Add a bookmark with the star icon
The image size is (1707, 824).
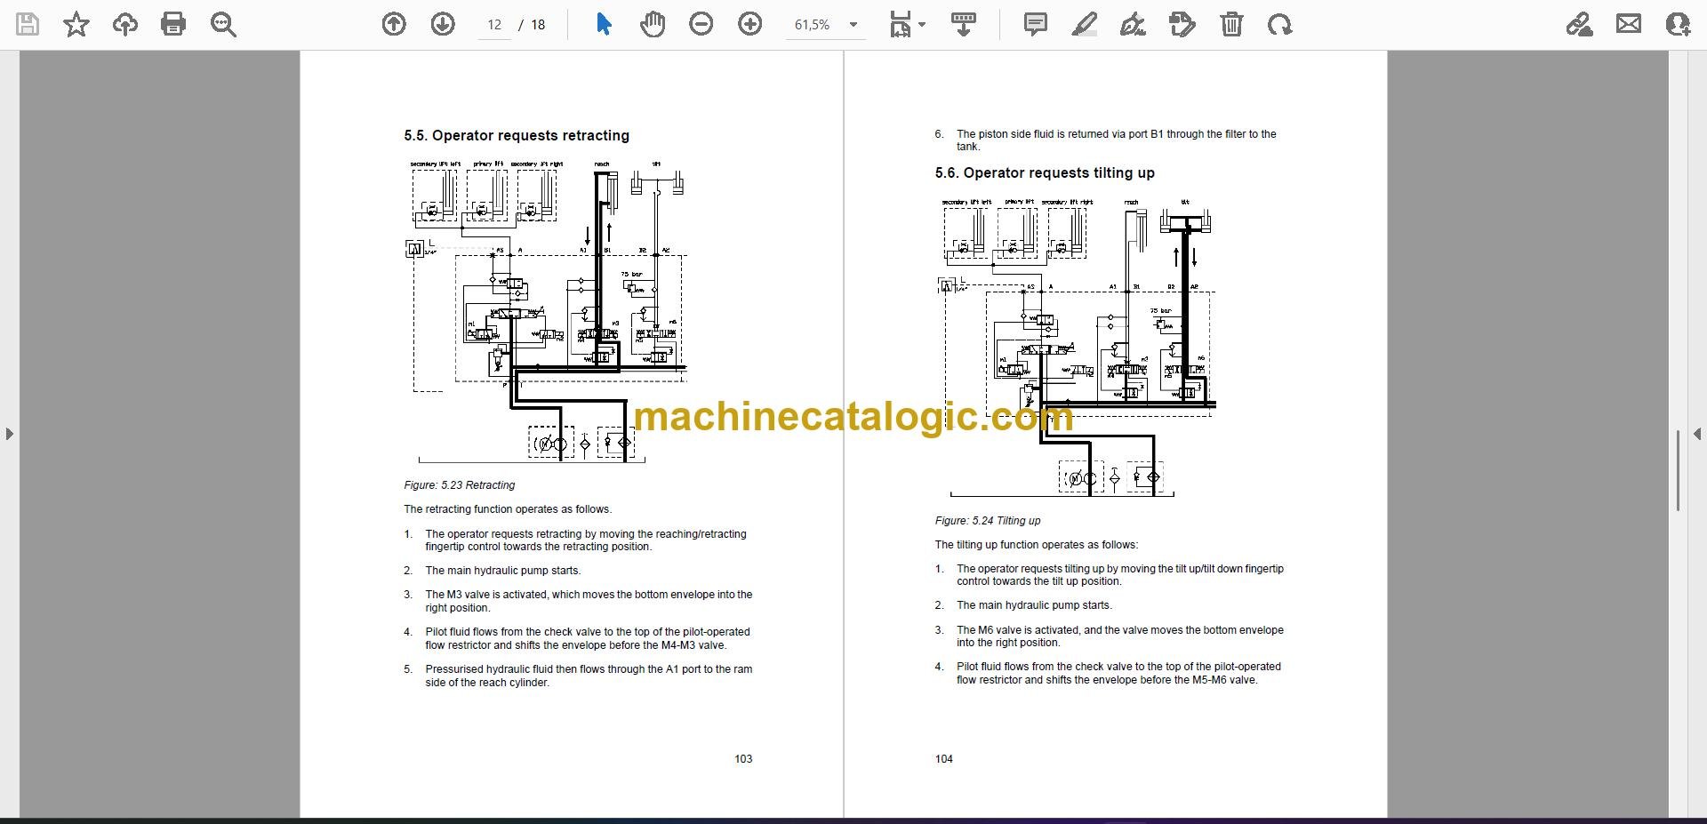(76, 24)
